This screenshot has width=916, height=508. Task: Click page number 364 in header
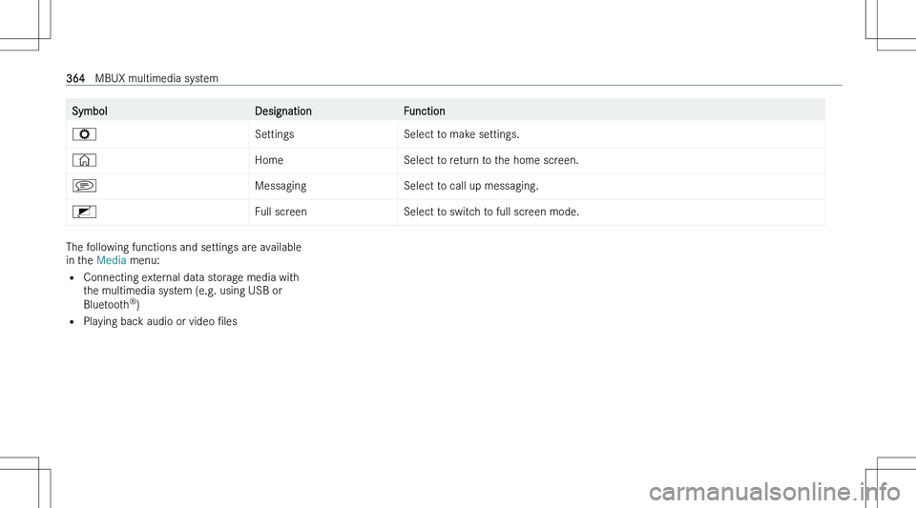(75, 78)
